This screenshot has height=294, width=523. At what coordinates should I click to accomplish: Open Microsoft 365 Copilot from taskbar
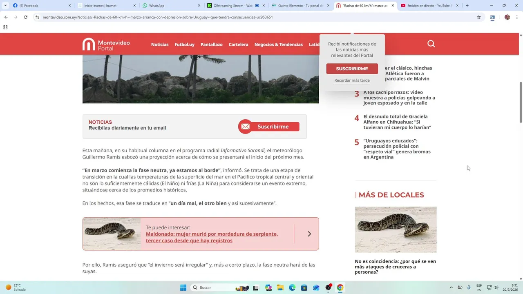click(268, 287)
